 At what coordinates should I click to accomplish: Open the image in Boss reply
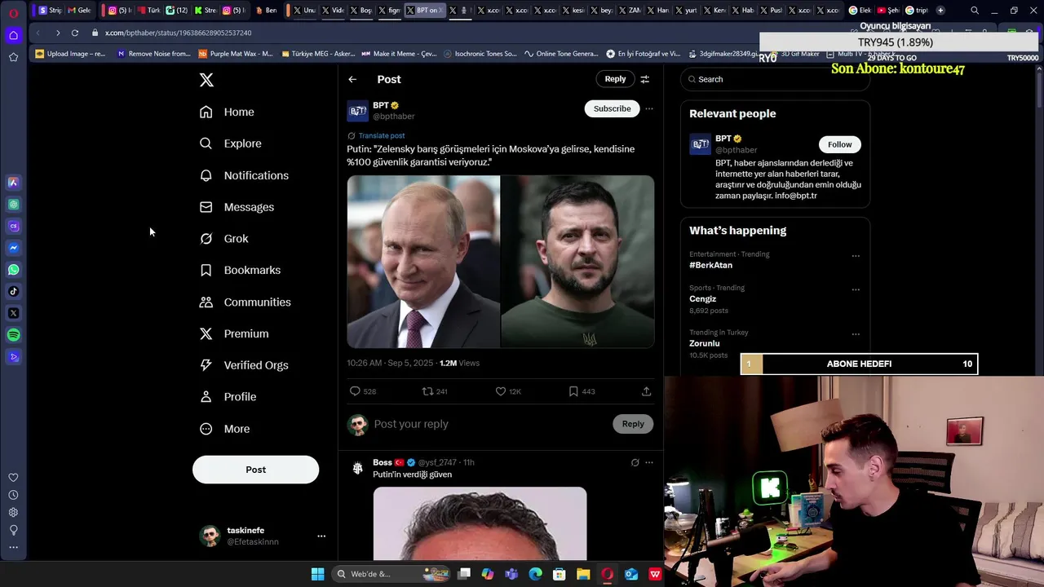[x=480, y=523]
